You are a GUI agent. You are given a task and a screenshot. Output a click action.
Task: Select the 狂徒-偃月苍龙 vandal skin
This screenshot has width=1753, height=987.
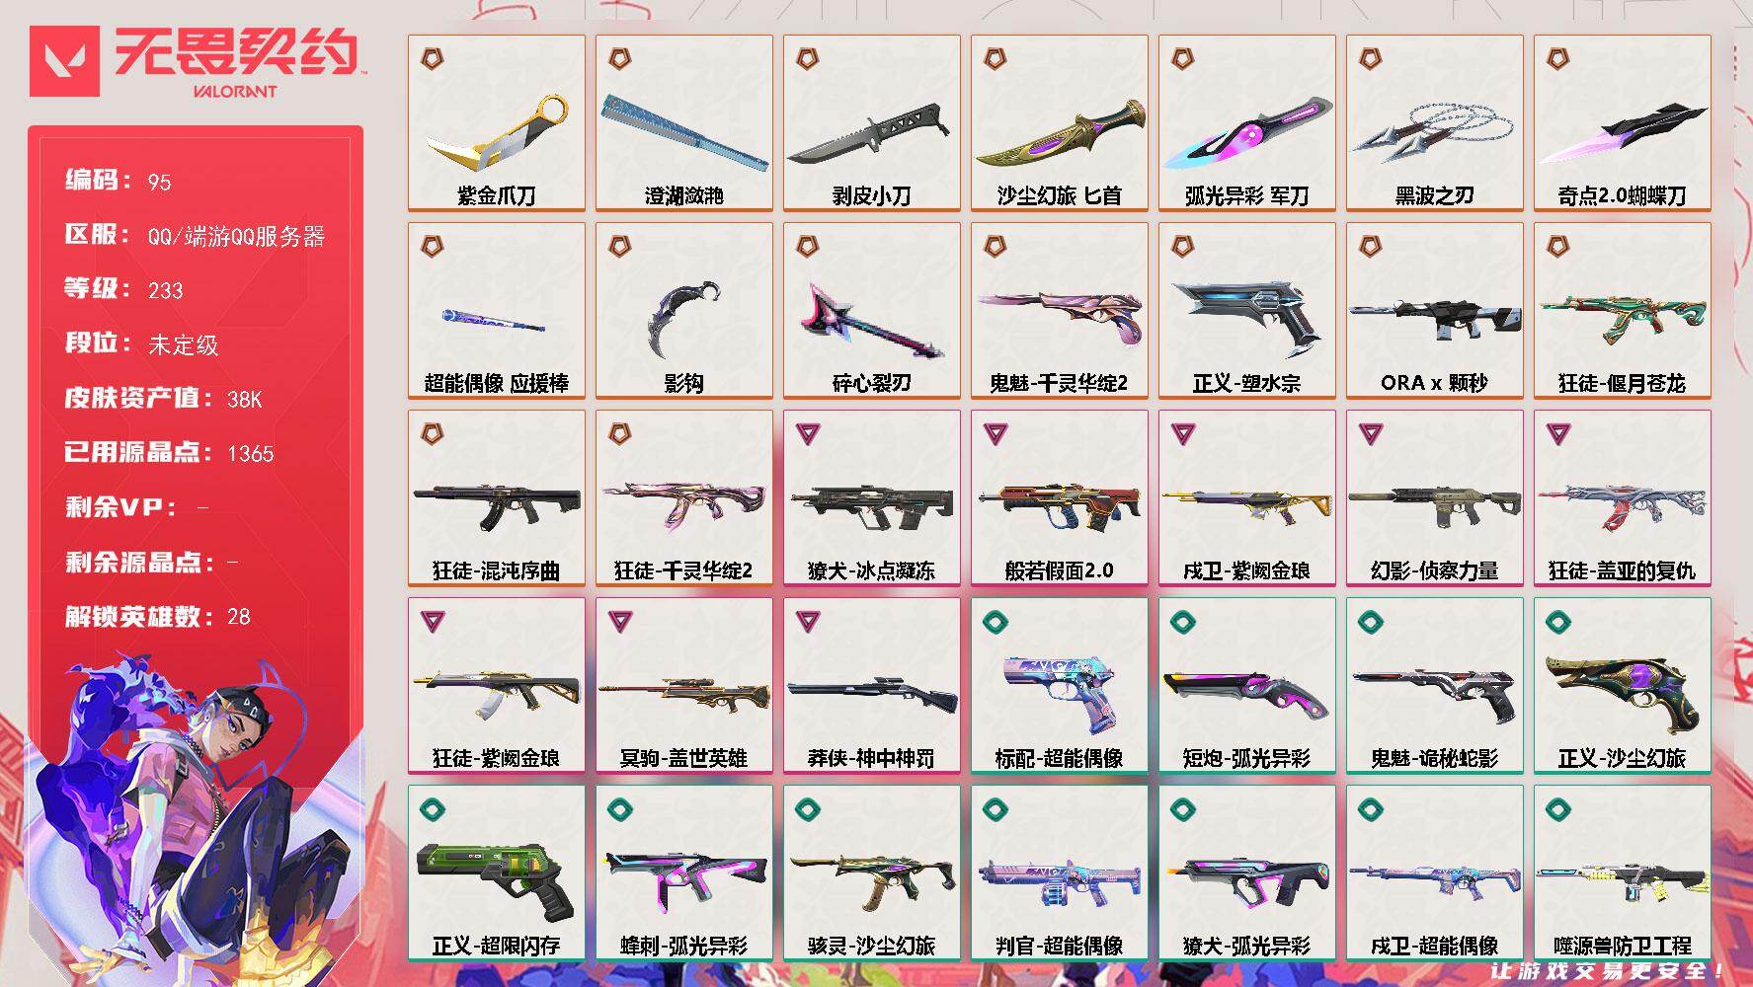click(x=1623, y=311)
